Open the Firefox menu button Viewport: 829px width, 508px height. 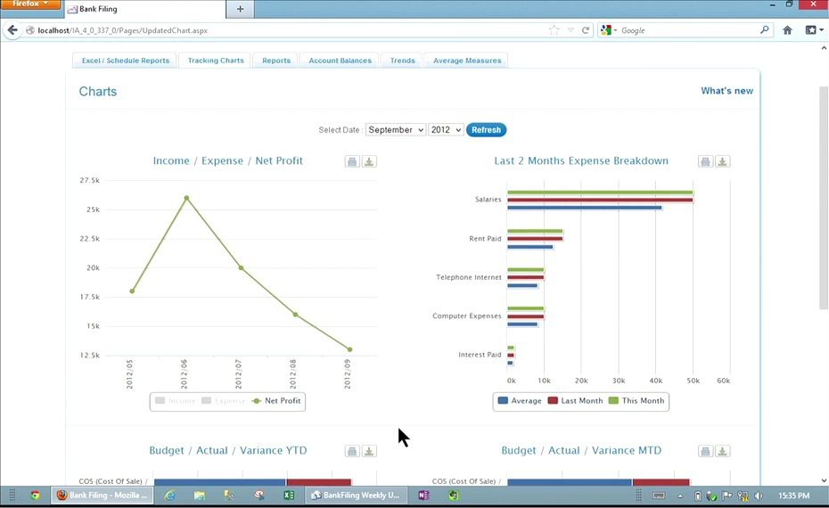pyautogui.click(x=30, y=4)
